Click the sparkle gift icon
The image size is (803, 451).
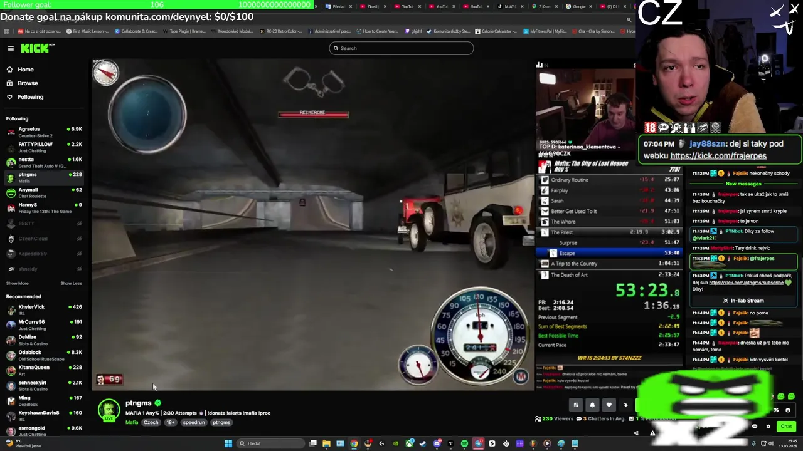pos(625,405)
